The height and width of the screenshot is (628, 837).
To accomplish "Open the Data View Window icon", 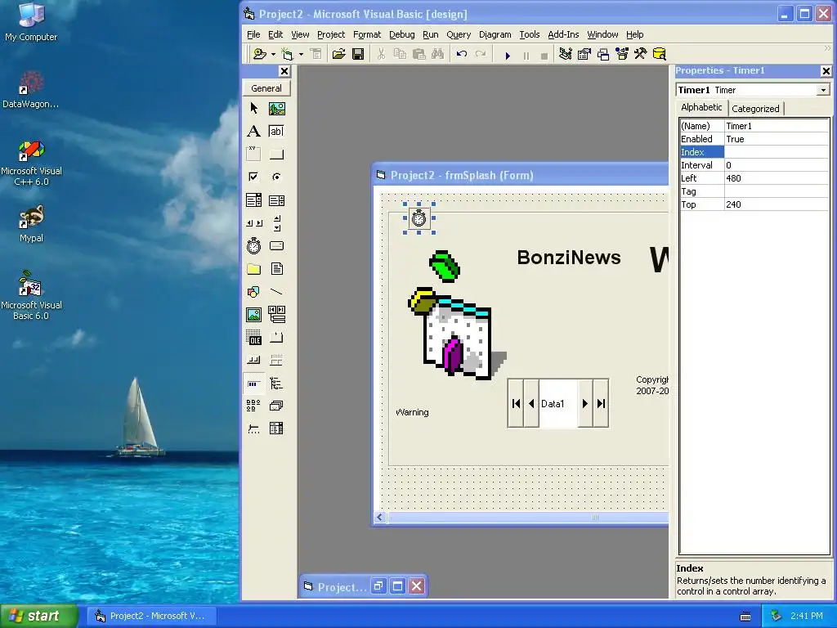I will point(660,54).
